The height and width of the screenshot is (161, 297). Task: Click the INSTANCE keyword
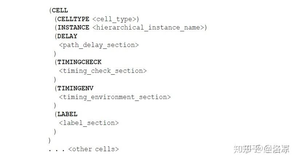(73, 27)
